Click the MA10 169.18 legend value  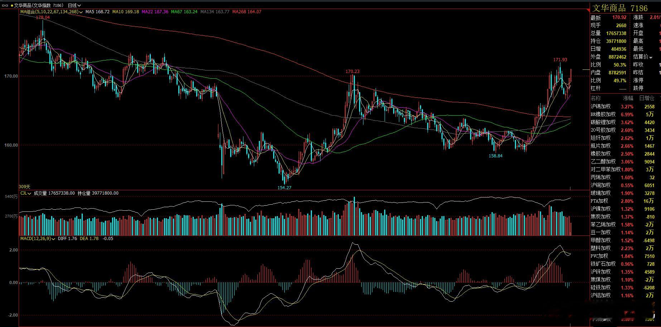click(126, 12)
